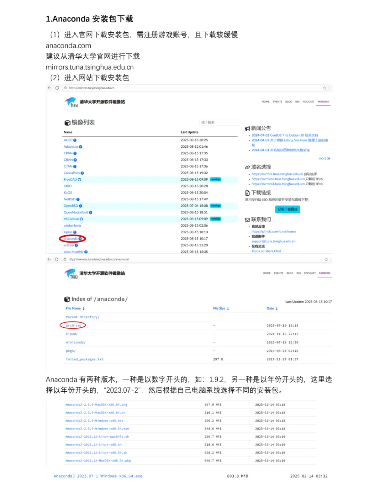Open the help icon next to aosp-monthly
The width and height of the screenshot is (375, 497).
click(86, 252)
